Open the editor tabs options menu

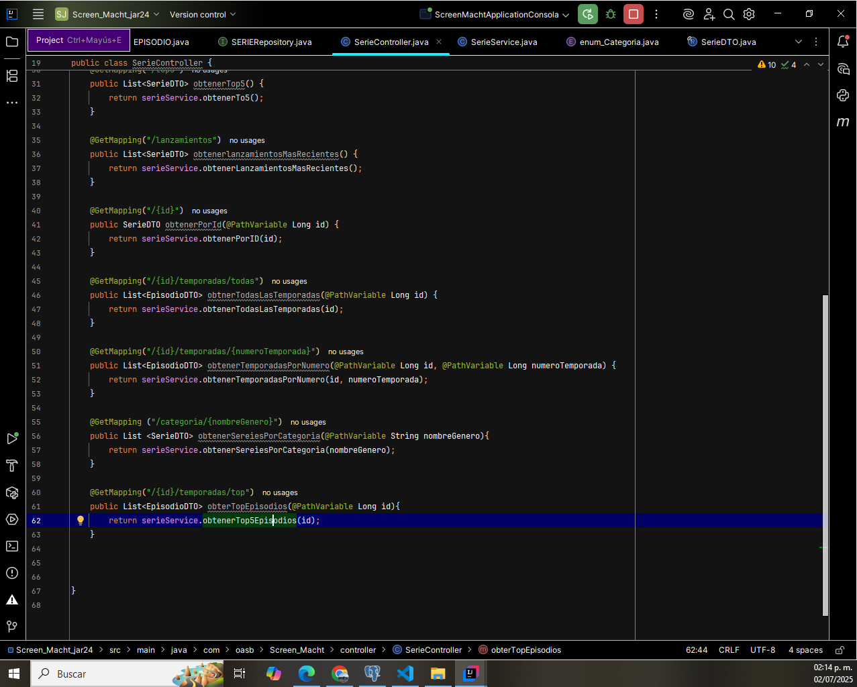pos(816,42)
